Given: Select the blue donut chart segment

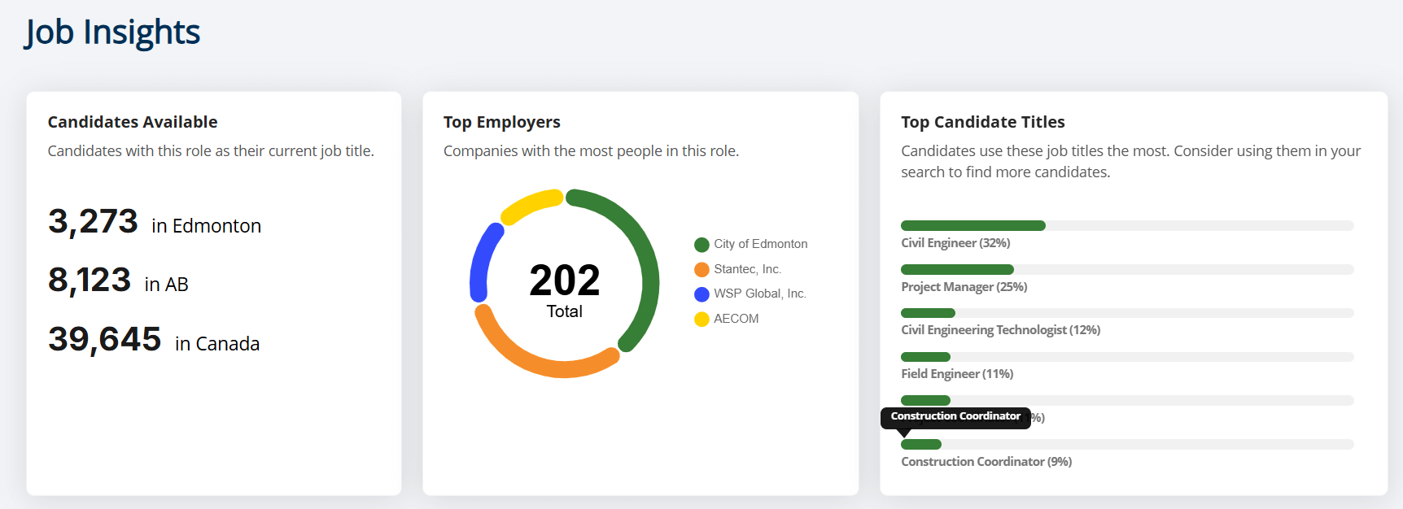Looking at the screenshot, I should (481, 259).
